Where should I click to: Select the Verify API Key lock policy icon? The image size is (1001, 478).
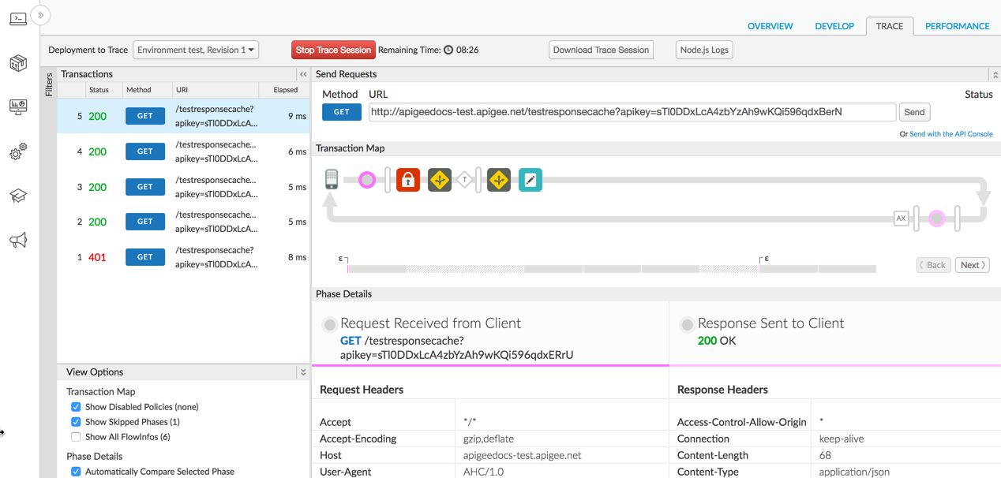[407, 180]
